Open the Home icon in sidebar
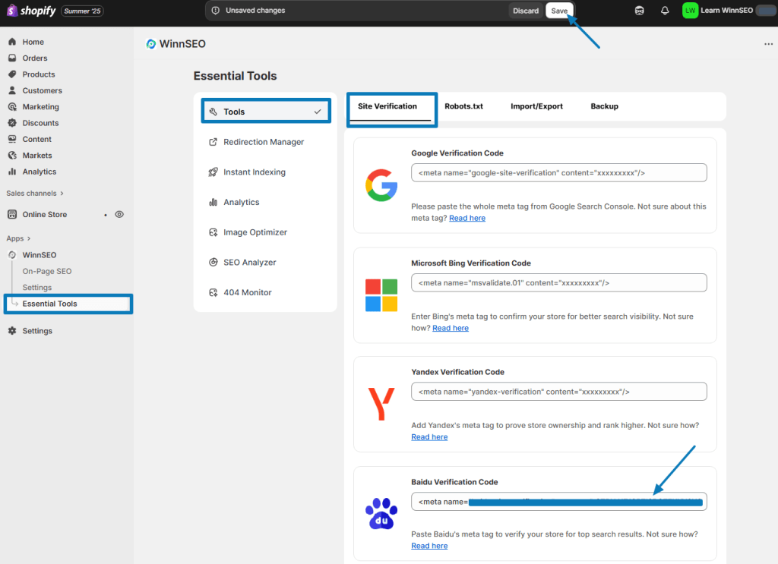This screenshot has width=778, height=564. 12,42
